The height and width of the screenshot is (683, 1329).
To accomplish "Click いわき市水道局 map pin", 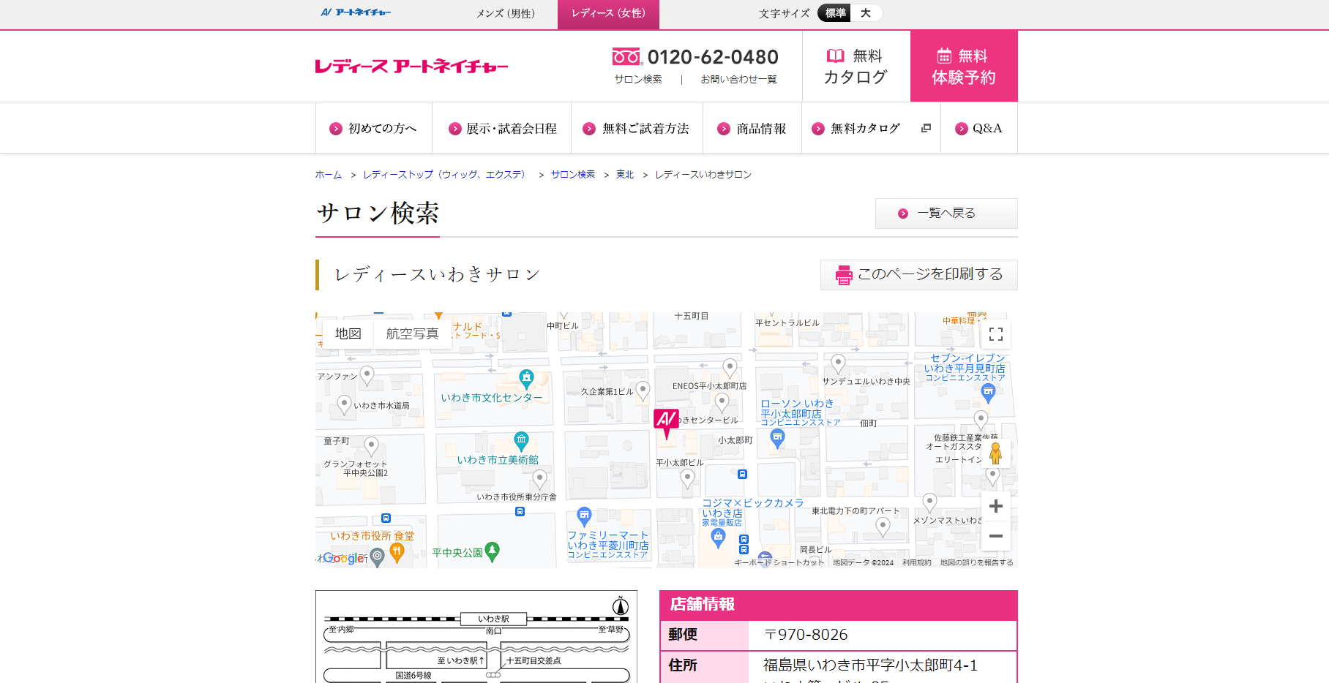I will [344, 405].
